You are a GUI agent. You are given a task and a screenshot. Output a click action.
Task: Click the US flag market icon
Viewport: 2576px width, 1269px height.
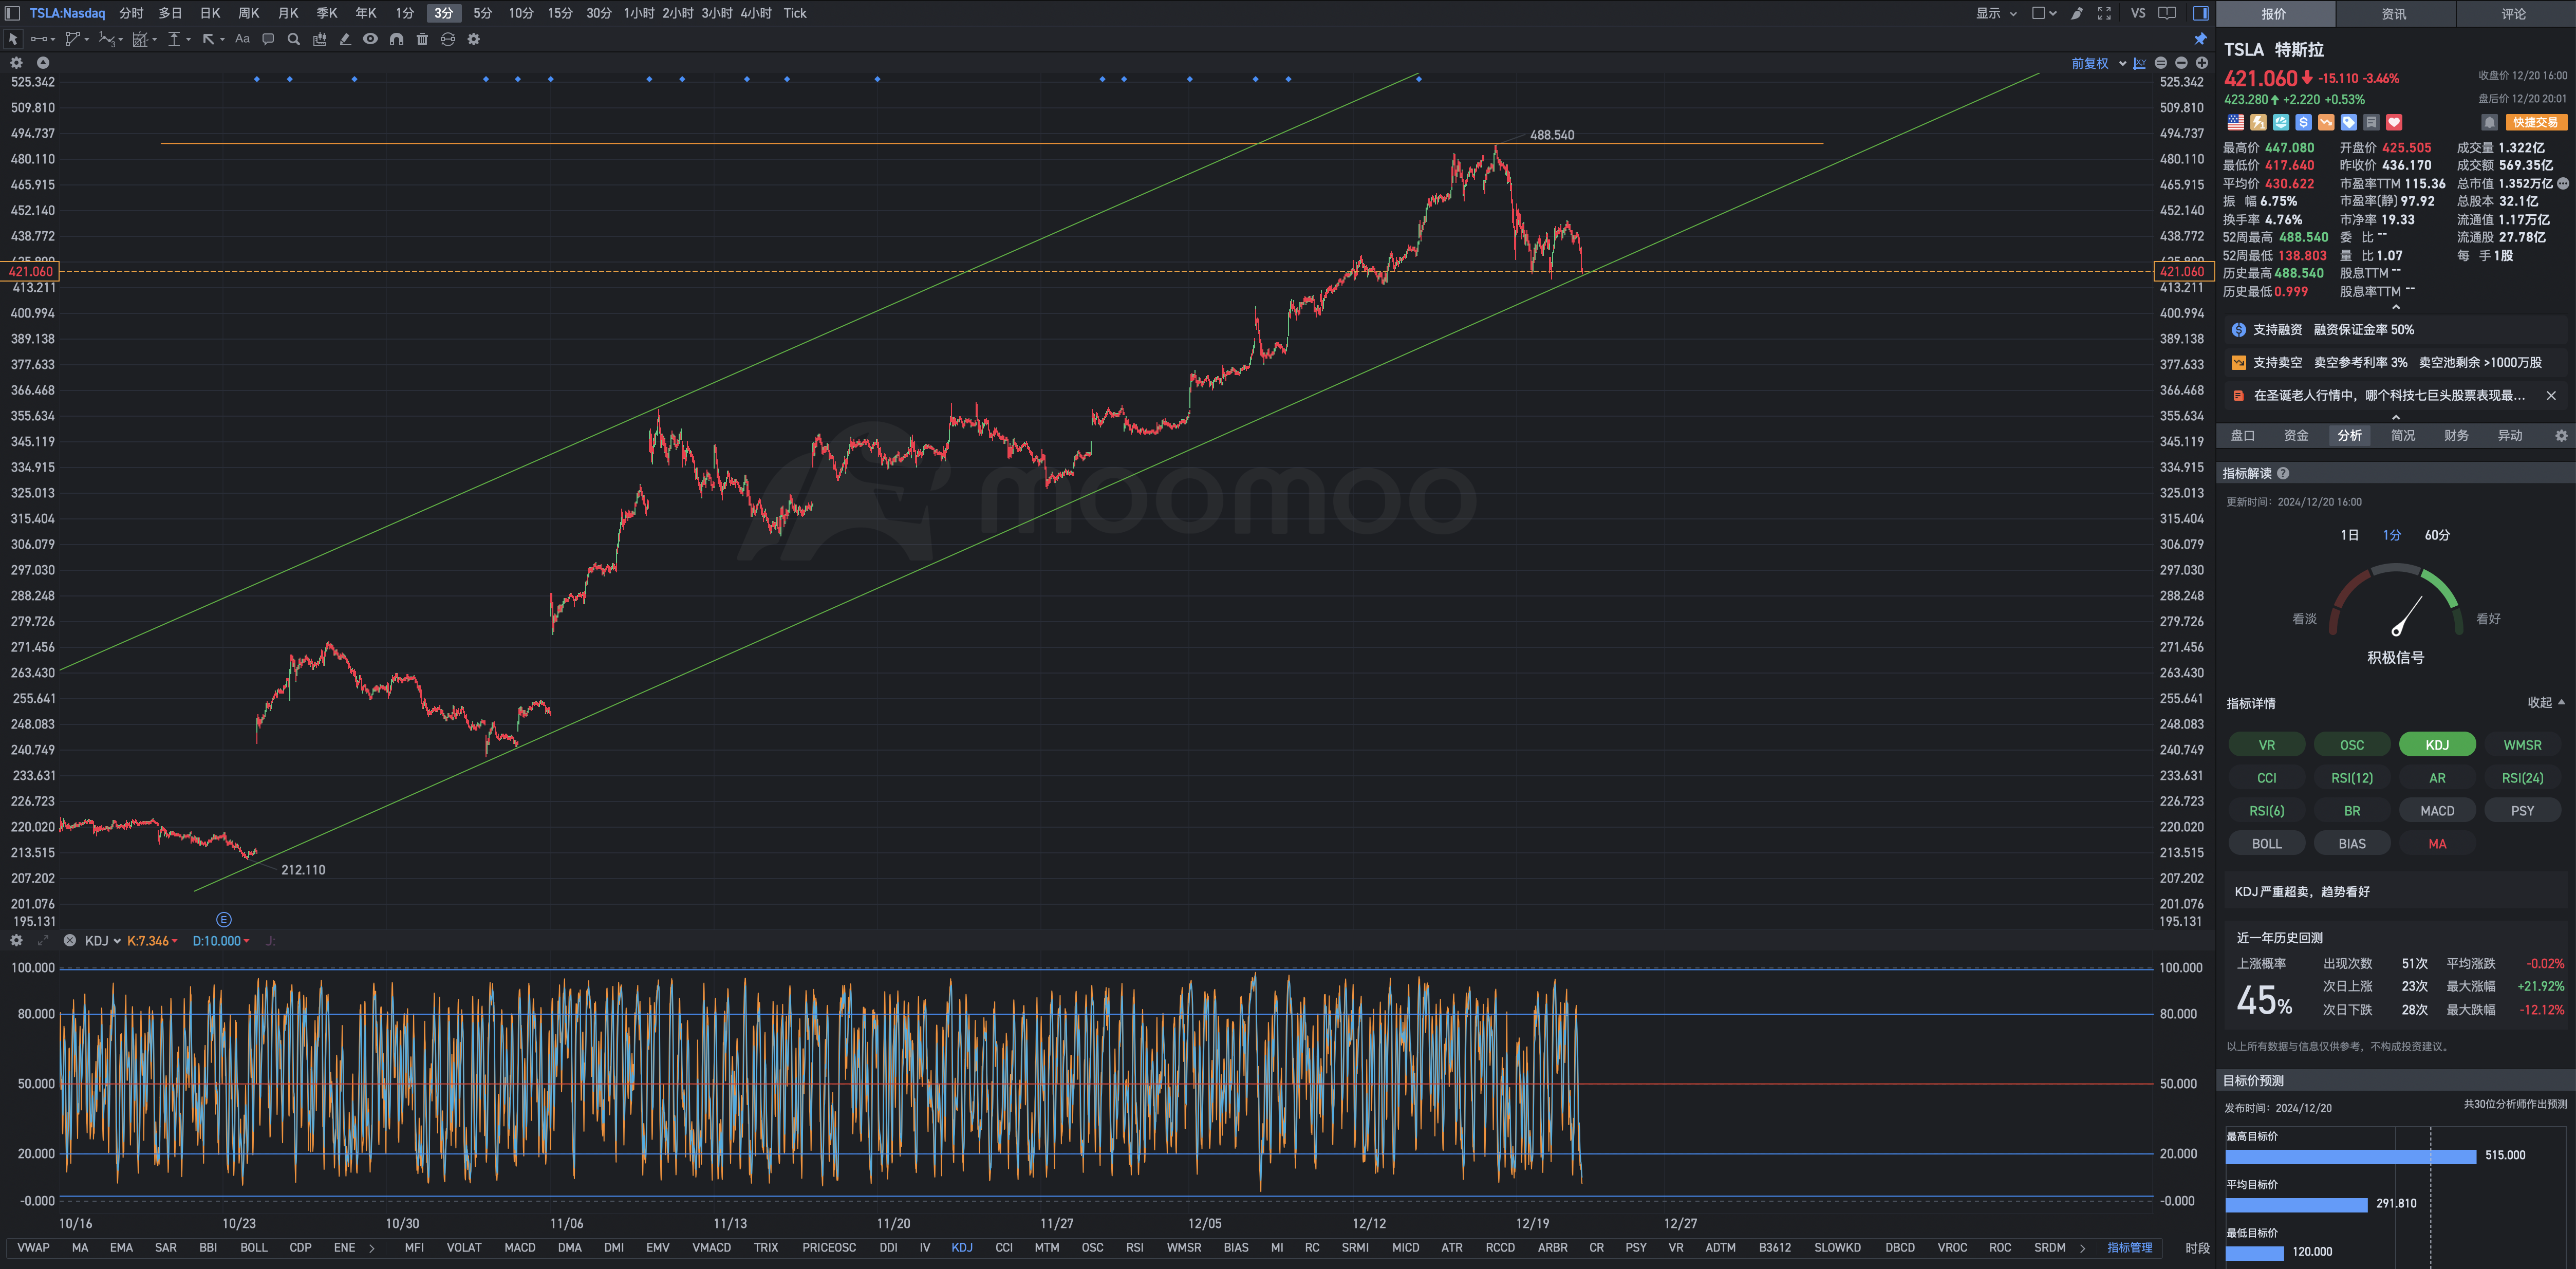[2235, 122]
